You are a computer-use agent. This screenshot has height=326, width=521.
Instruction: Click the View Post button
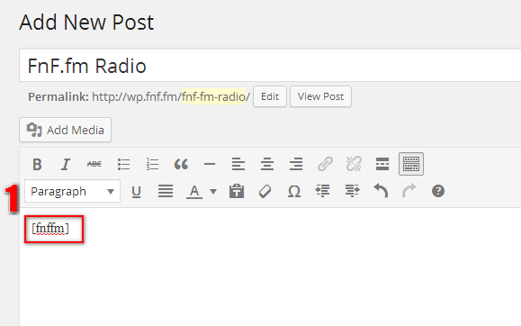(x=320, y=96)
